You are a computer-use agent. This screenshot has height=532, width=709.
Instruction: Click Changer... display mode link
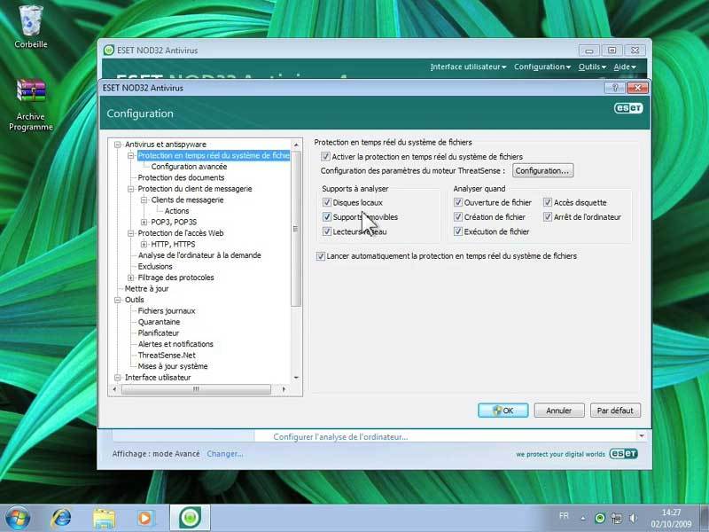pos(225,453)
